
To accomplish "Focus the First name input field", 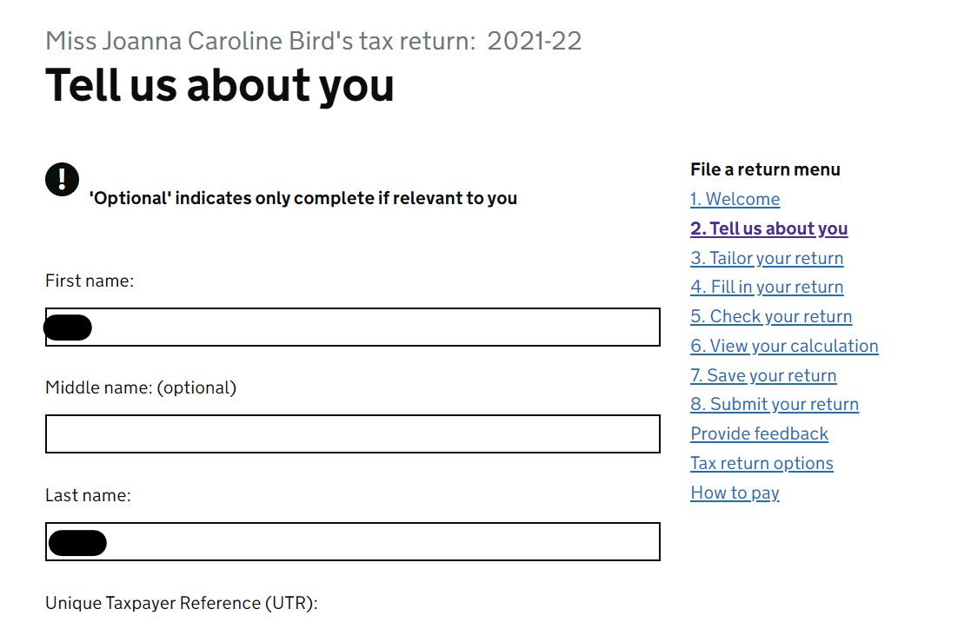I will [352, 327].
